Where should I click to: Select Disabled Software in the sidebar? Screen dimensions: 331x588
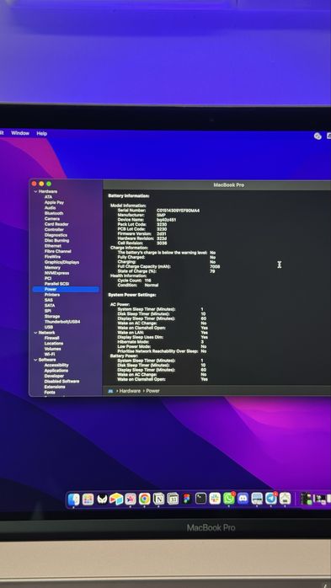click(61, 382)
